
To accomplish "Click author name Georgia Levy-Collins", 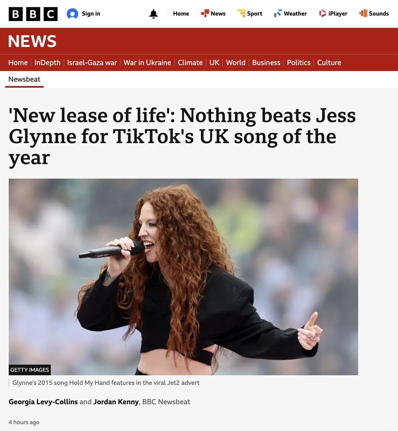I will (x=43, y=402).
